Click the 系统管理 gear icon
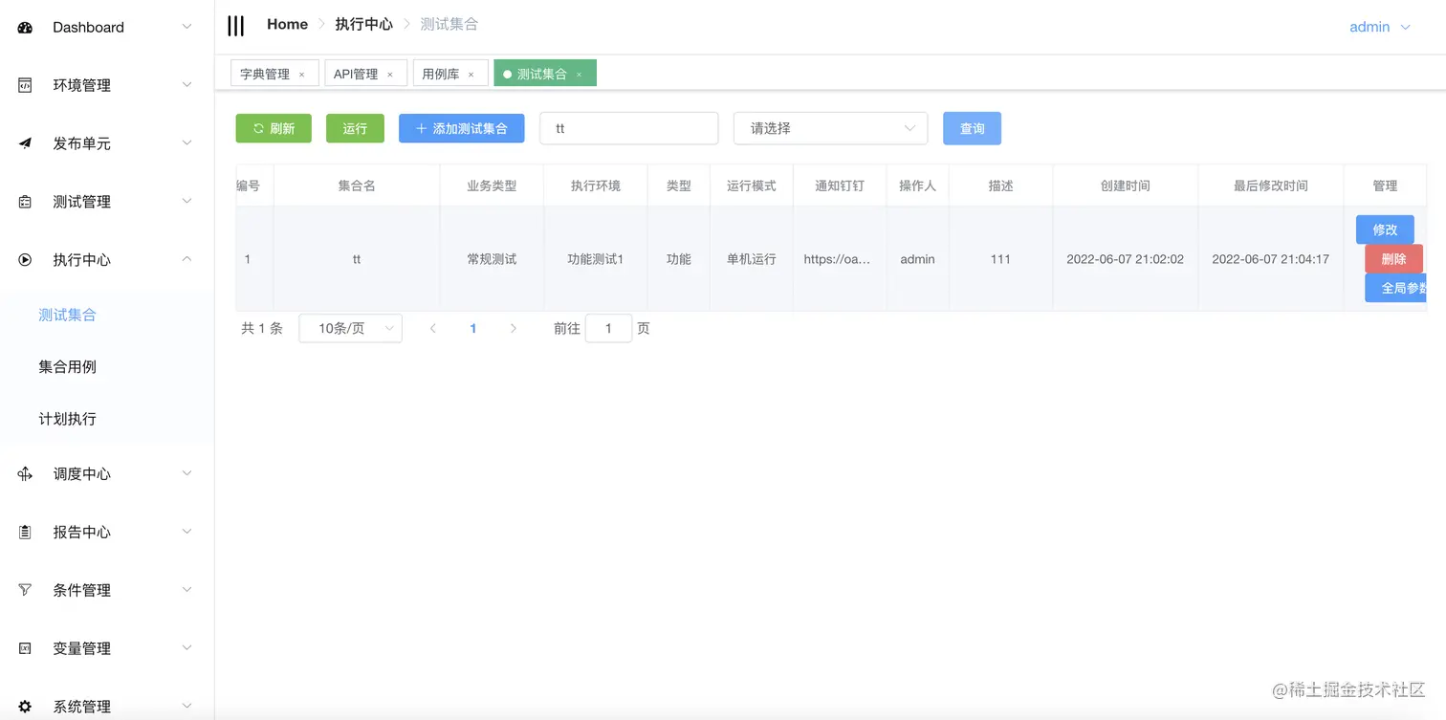The height and width of the screenshot is (720, 1446). 25,707
